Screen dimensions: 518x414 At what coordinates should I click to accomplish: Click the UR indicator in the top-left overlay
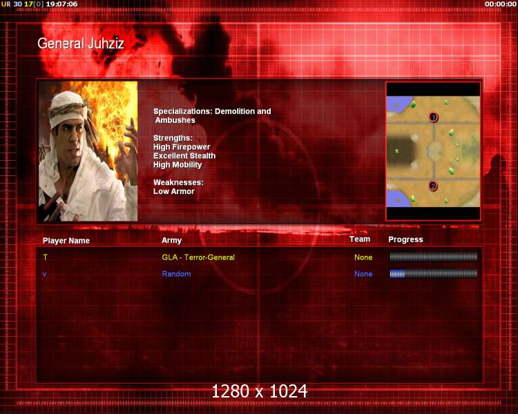pyautogui.click(x=6, y=4)
